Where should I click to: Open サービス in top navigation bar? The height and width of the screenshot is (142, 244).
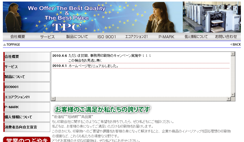click(x=47, y=37)
